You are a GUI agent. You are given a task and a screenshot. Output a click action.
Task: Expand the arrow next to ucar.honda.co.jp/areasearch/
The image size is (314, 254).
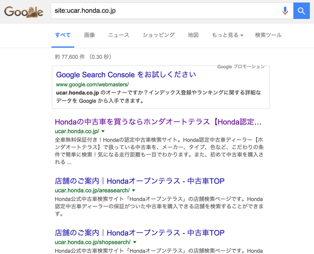click(x=134, y=191)
